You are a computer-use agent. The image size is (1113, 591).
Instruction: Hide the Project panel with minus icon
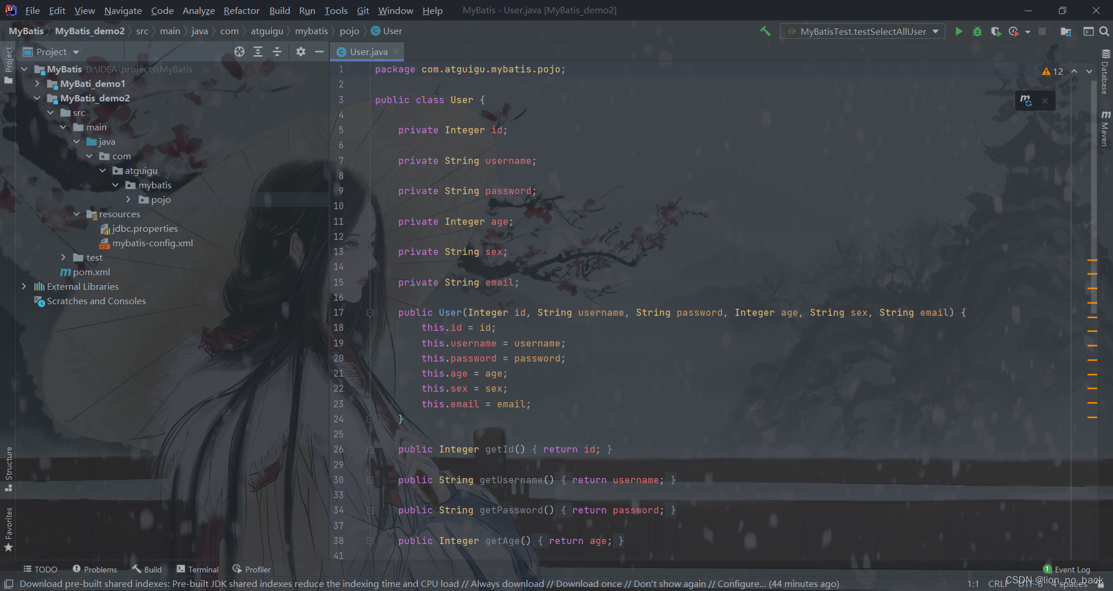(319, 52)
